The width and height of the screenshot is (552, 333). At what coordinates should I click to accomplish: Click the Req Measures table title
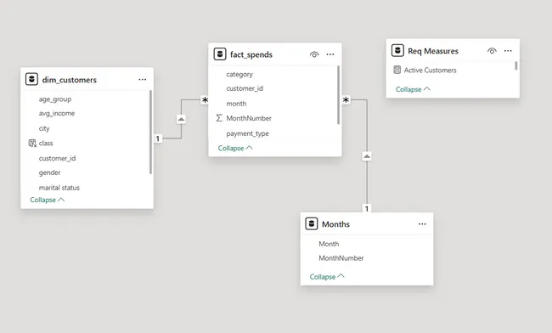click(x=433, y=51)
